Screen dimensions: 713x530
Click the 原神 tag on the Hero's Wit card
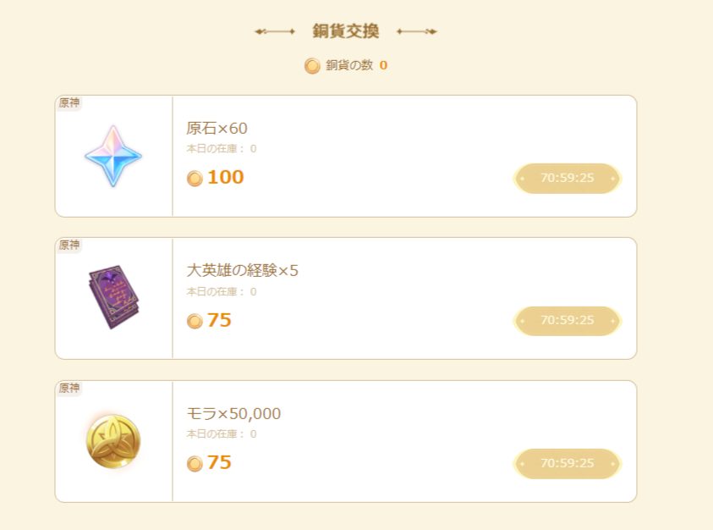click(x=69, y=246)
